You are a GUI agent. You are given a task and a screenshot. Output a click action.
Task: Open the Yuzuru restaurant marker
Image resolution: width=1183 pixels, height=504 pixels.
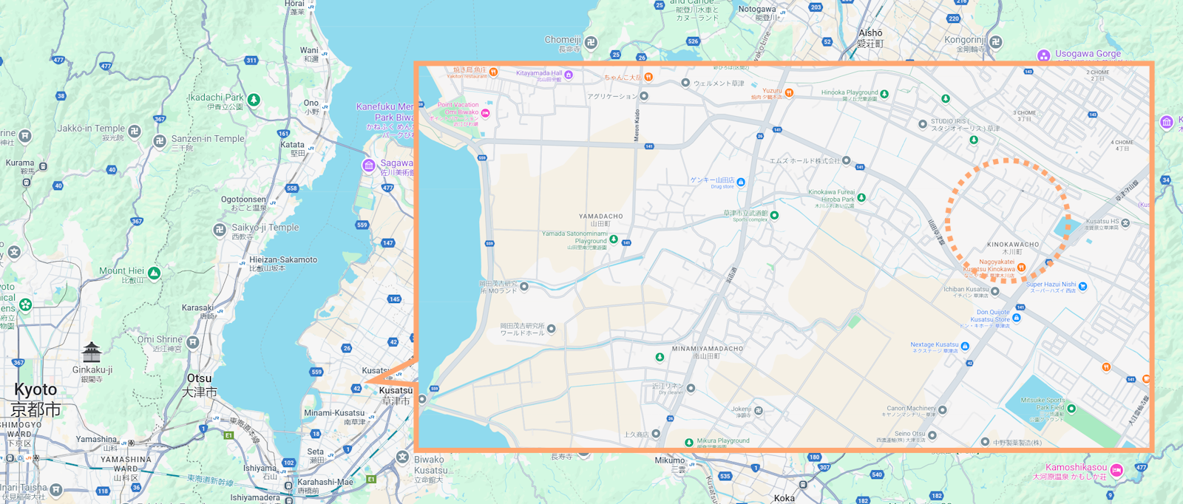coord(789,92)
